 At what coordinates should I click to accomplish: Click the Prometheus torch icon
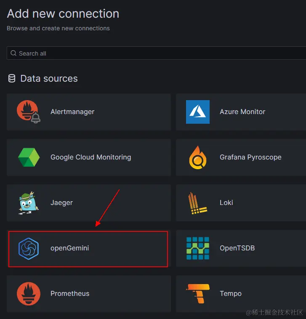point(29,294)
